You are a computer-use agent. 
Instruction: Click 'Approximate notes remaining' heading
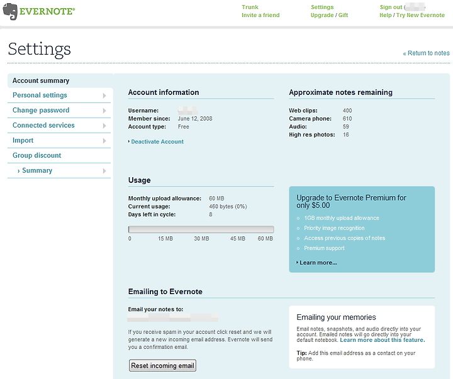click(340, 92)
